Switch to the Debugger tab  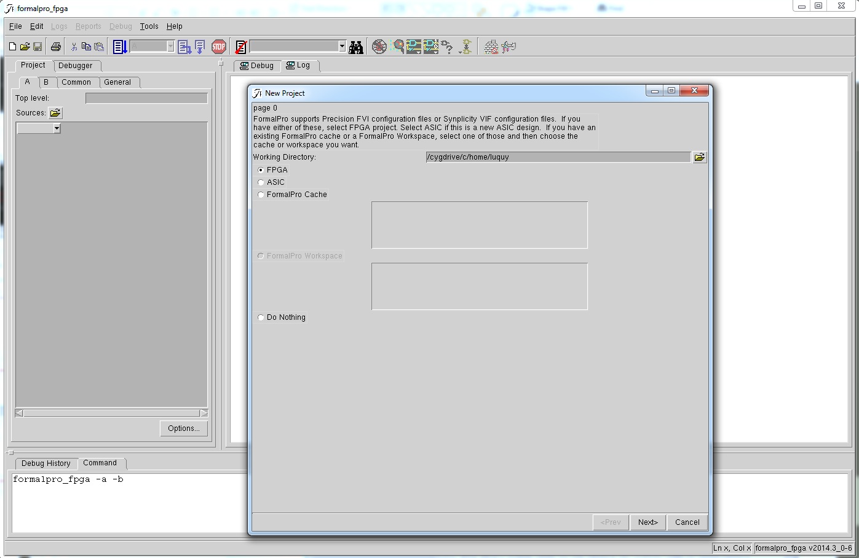pos(76,66)
